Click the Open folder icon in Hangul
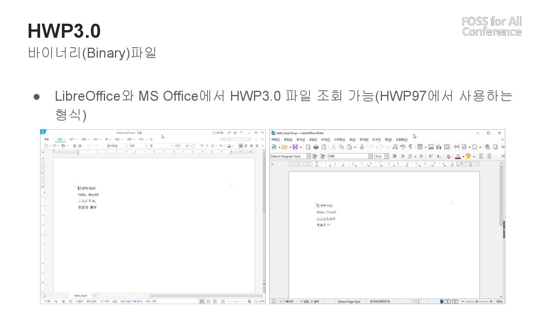Image resolution: width=550 pixels, height=309 pixels. [55, 146]
